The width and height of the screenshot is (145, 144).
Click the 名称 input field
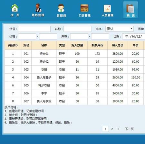[x=77, y=29]
